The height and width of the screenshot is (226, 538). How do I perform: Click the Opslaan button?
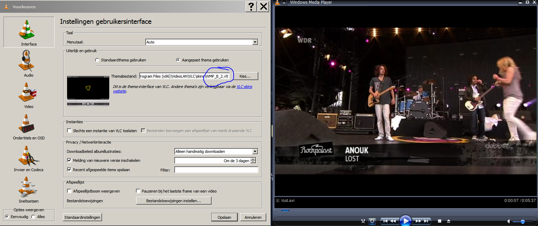pyautogui.click(x=224, y=217)
